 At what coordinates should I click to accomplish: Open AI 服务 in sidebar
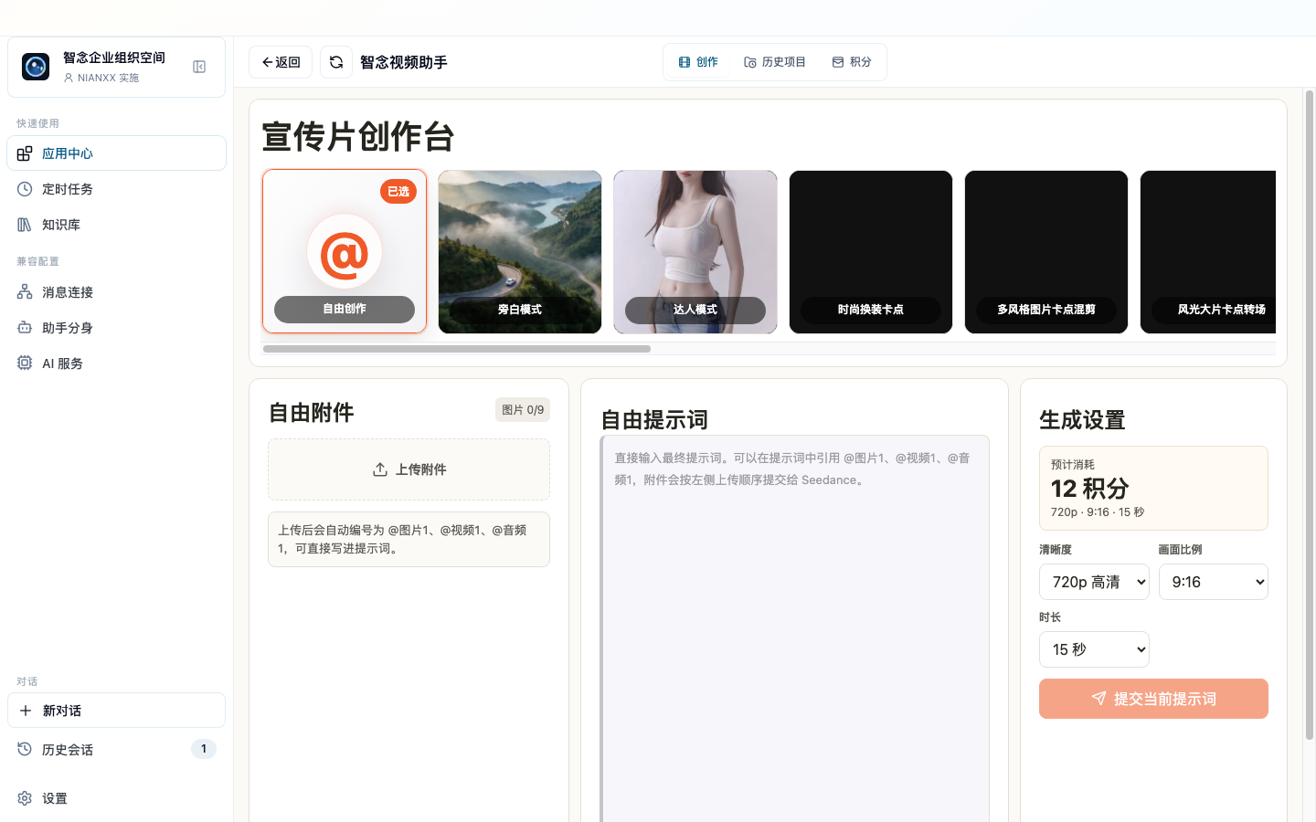[x=116, y=364]
